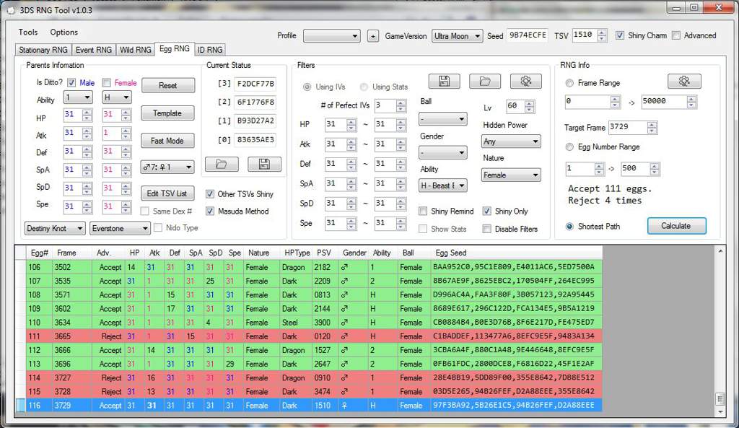Check Disable Filters checkbox

coord(487,229)
